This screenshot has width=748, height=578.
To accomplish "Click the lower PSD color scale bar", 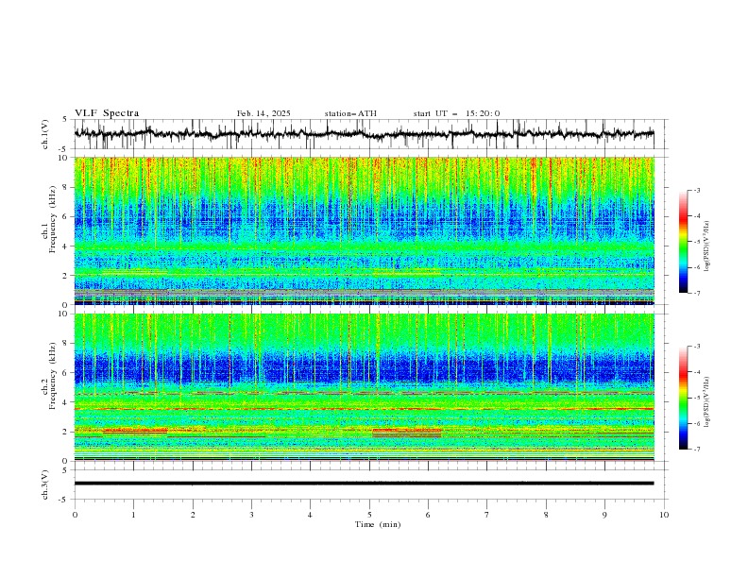I will click(x=683, y=398).
